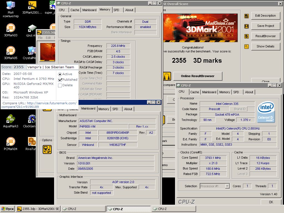The width and height of the screenshot is (284, 213).
Task: Click the icon beside Edit Description
Action: click(247, 16)
